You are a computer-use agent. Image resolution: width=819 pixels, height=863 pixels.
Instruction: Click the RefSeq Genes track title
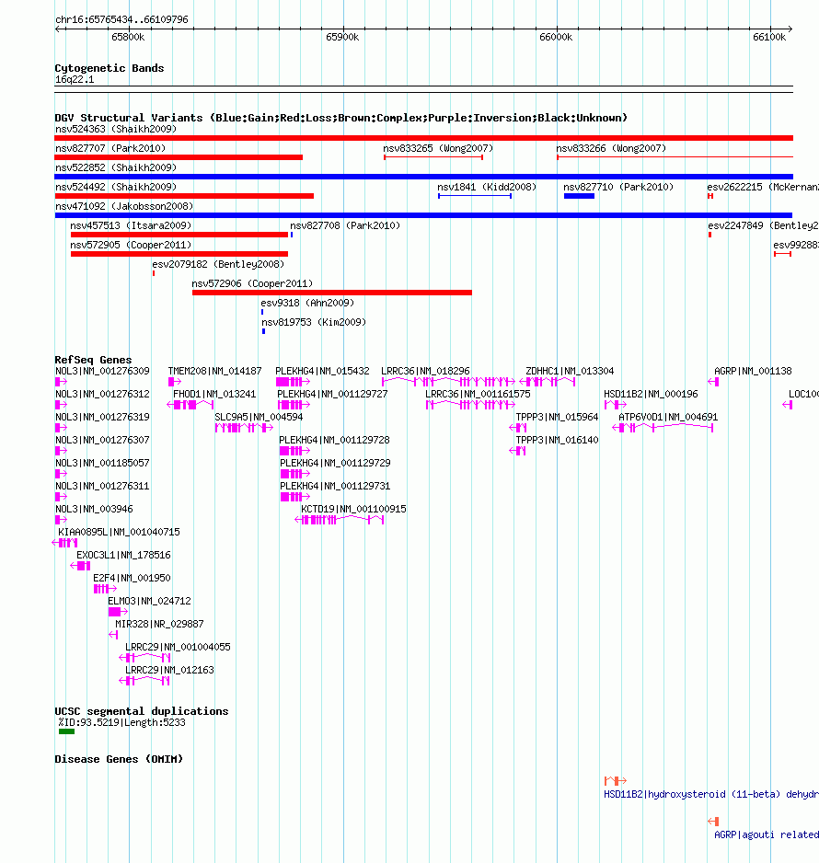[93, 360]
